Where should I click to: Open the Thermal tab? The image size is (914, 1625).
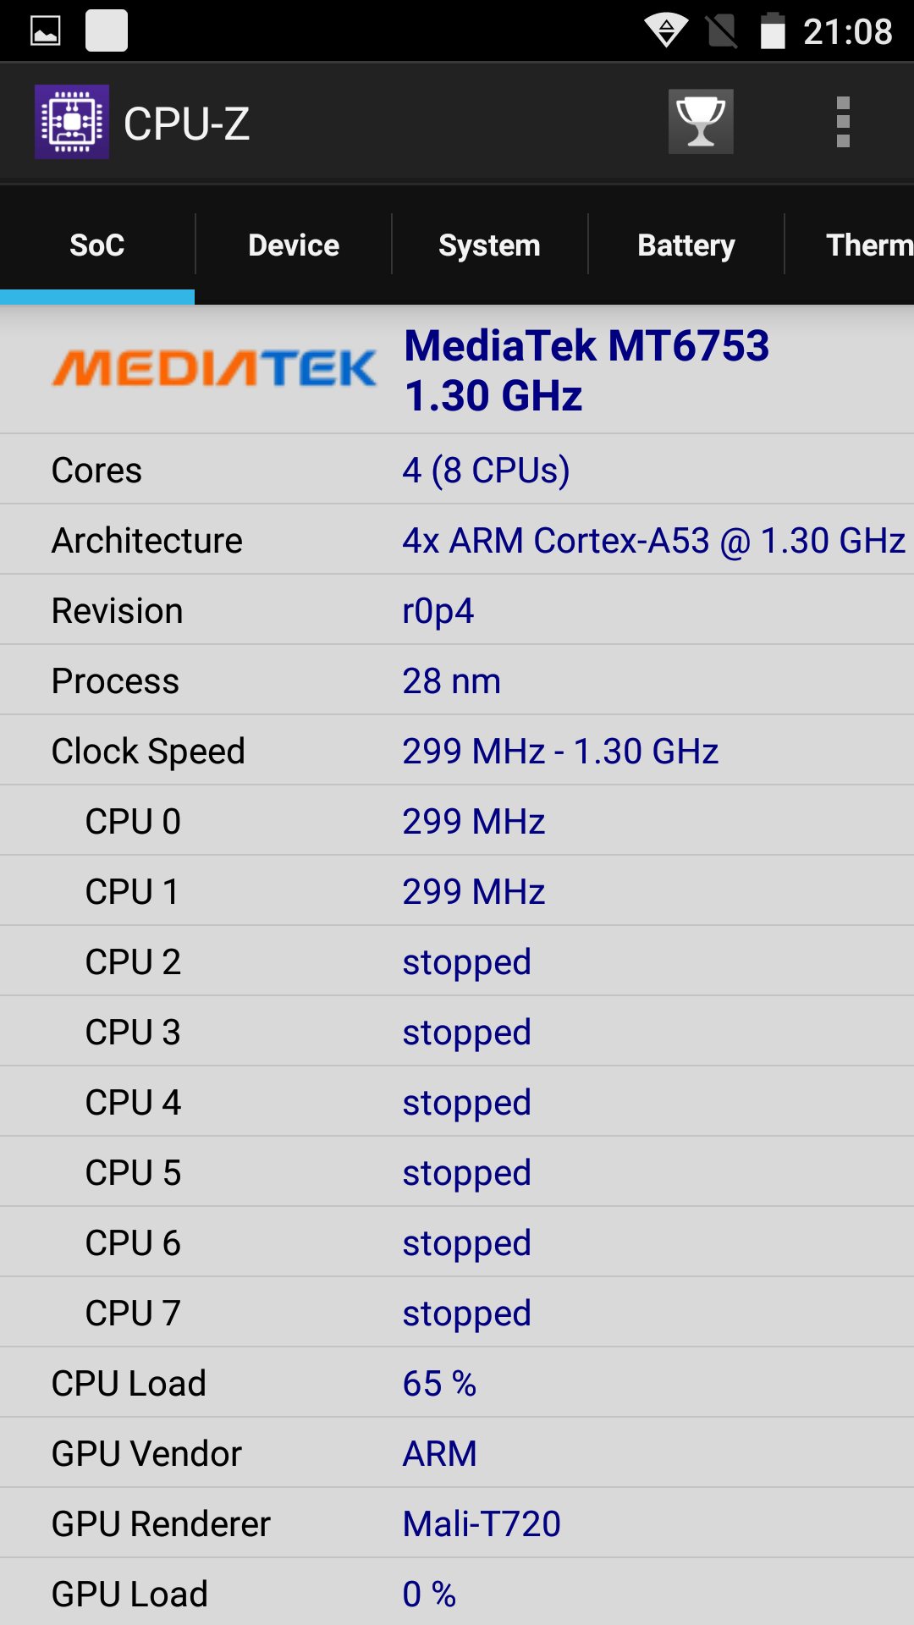pos(868,245)
